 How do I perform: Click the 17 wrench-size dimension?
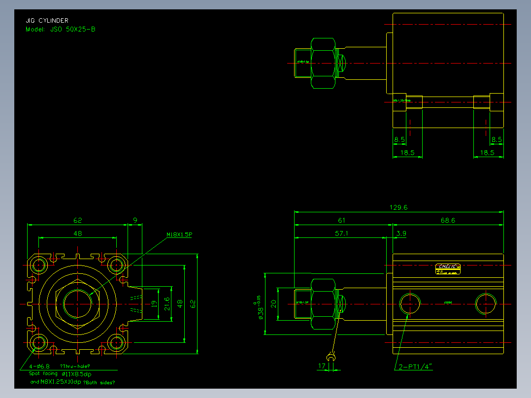(x=321, y=366)
